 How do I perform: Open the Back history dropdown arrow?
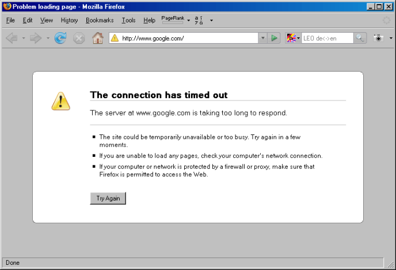pos(24,38)
